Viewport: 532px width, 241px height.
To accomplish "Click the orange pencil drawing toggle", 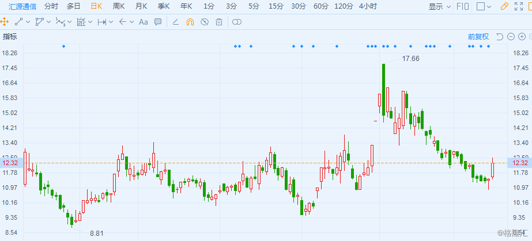I will point(504,6).
